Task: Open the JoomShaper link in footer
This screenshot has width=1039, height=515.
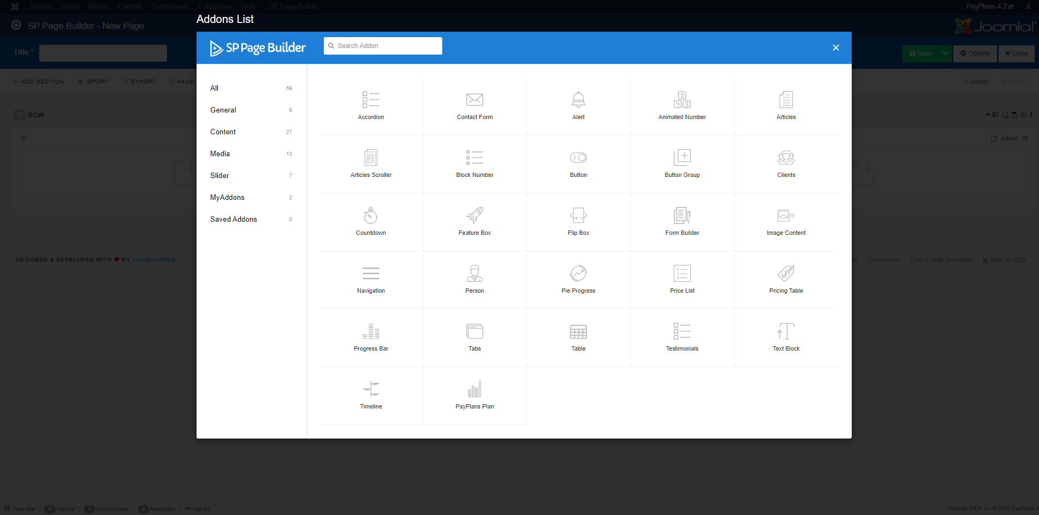Action: pyautogui.click(x=153, y=260)
